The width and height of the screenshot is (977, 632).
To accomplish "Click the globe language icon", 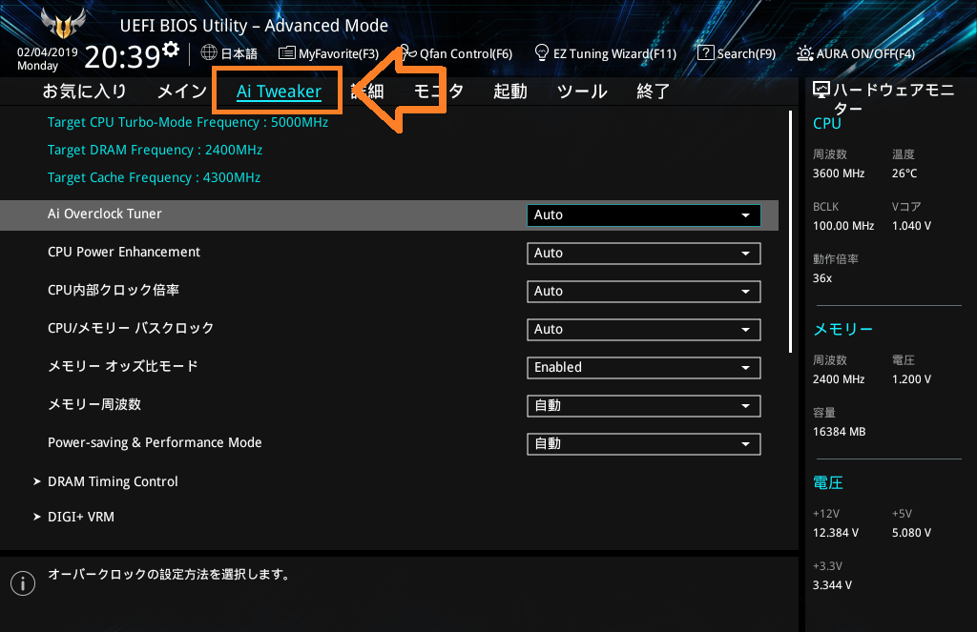I will pos(209,53).
